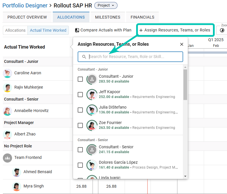
Task: Tick the Julia DiStefano checkbox
Action: (80, 110)
